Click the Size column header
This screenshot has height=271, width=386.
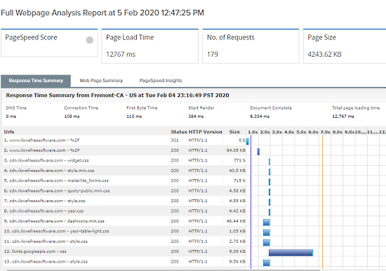[x=234, y=132]
